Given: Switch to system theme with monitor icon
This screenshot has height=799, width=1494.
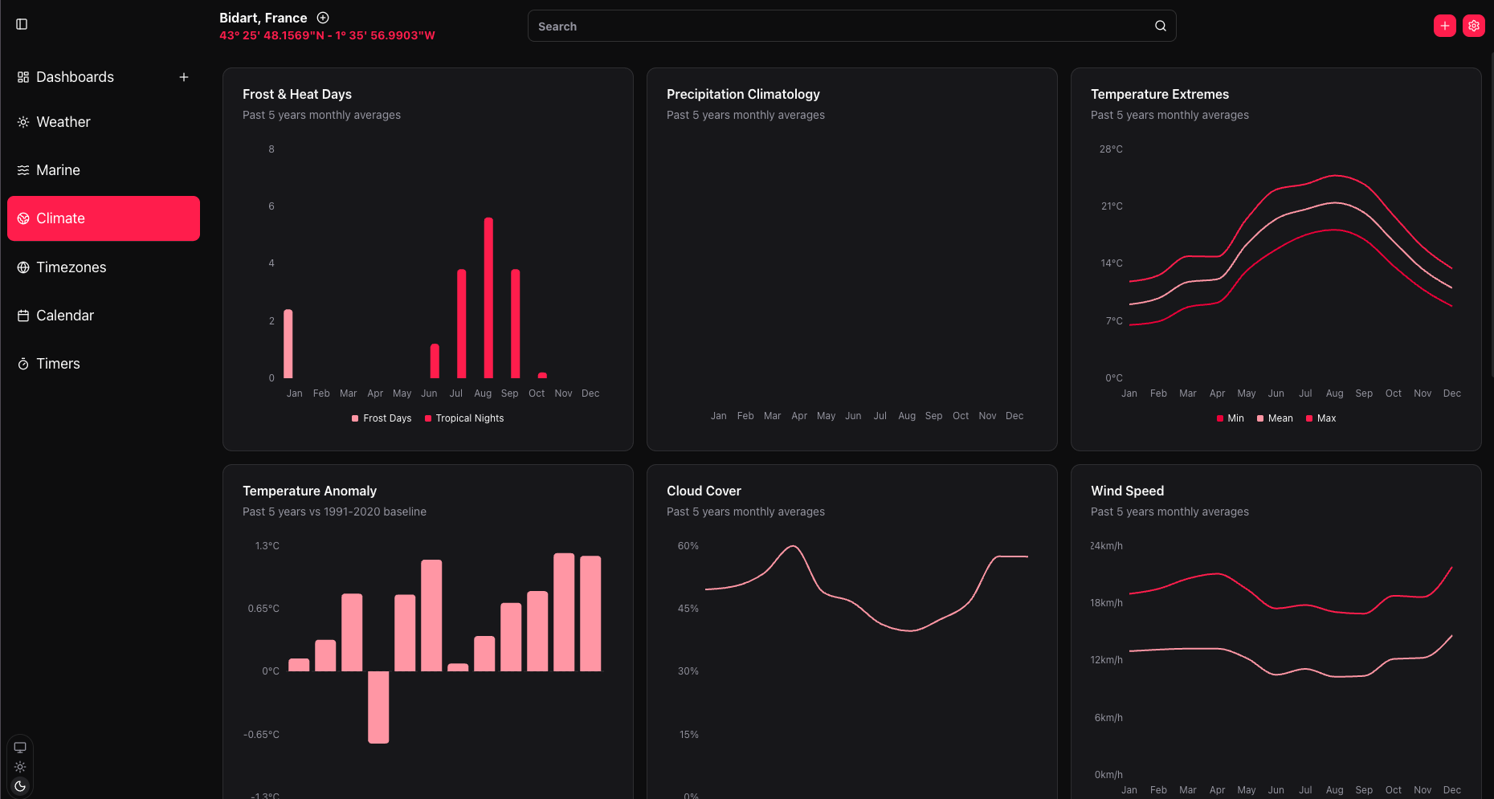Looking at the screenshot, I should coord(20,747).
